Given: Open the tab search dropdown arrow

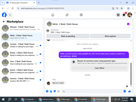Looking at the screenshot, I should (x=3, y=3).
